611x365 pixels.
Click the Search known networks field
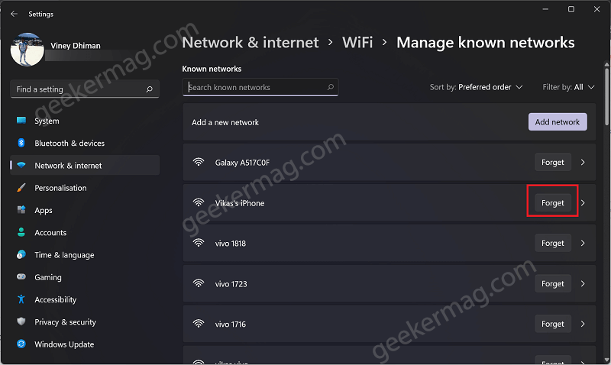click(x=260, y=87)
